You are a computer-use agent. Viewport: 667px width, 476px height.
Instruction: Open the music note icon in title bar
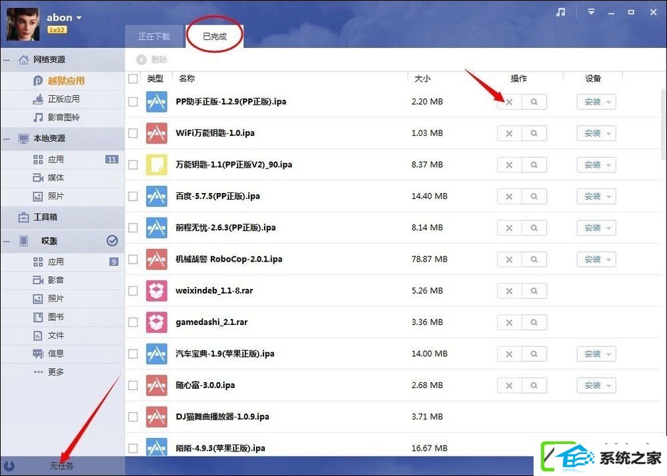pyautogui.click(x=561, y=12)
